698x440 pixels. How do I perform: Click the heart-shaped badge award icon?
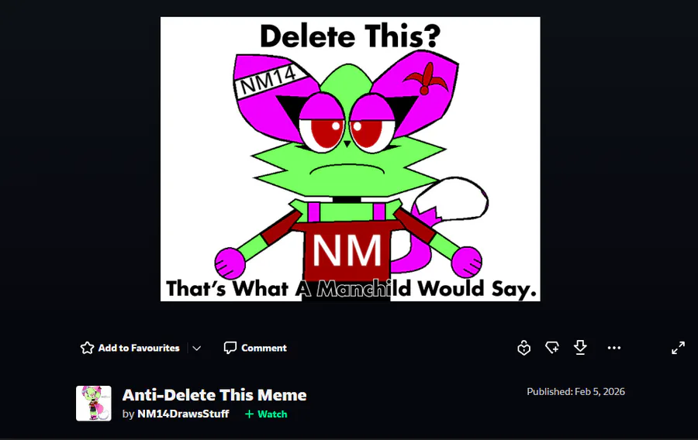coord(524,348)
